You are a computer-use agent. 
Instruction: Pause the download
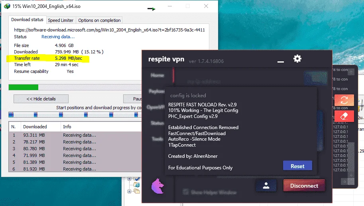point(133,99)
